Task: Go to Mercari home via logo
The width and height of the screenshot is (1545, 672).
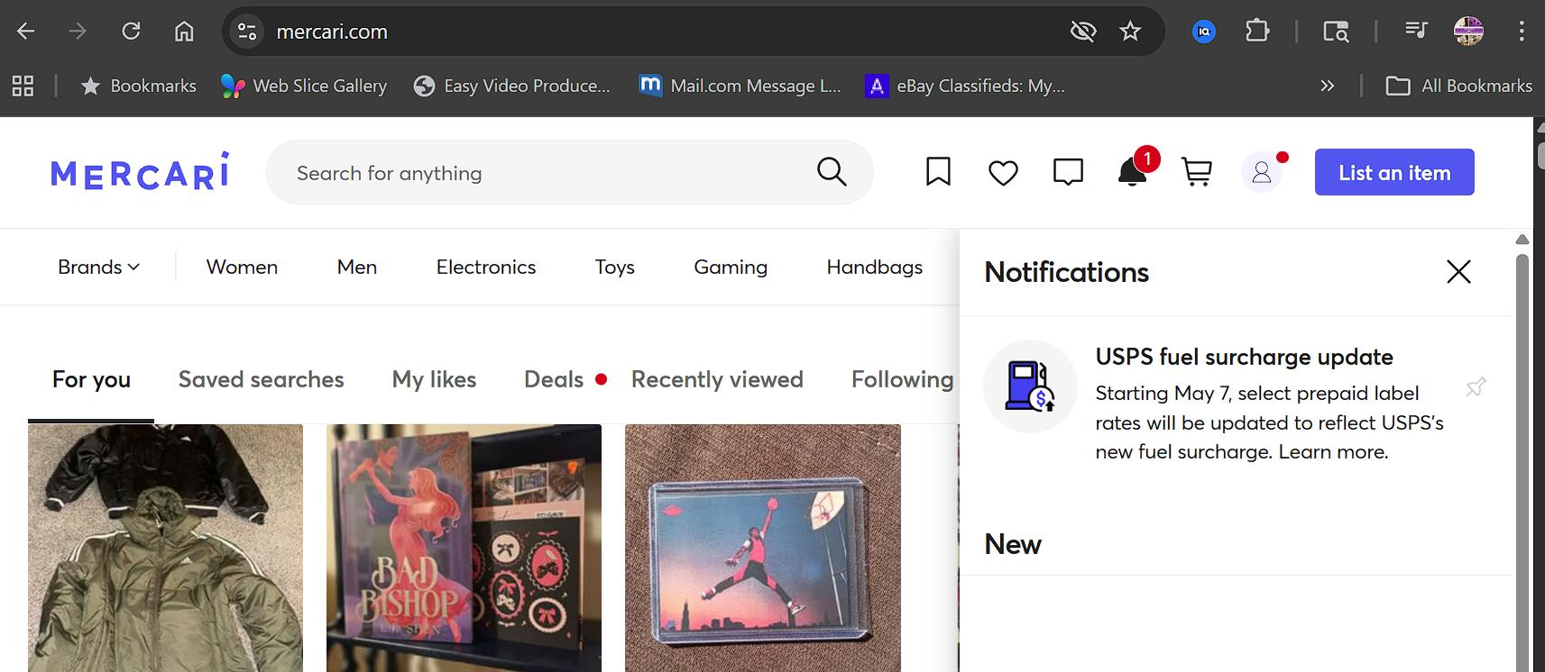Action: (140, 171)
